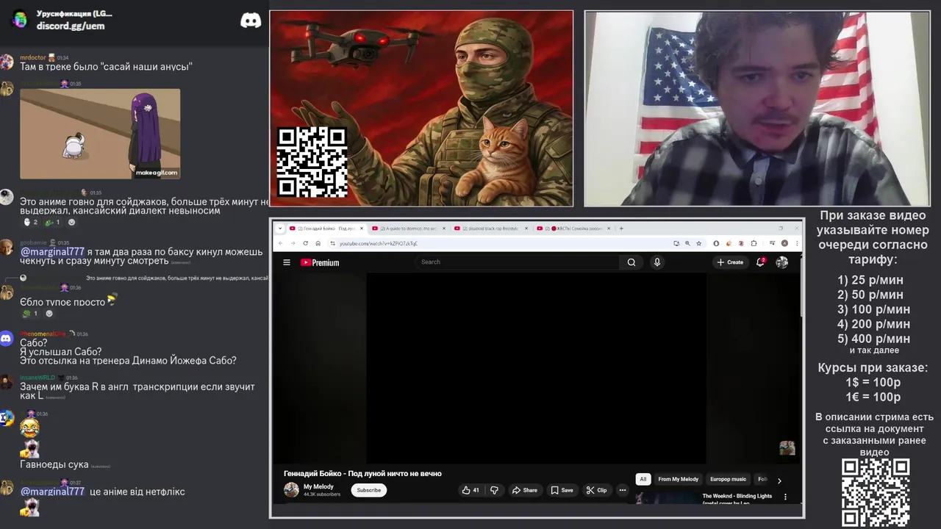Click the install app icon in address bar
Image resolution: width=941 pixels, height=529 pixels.
click(x=676, y=243)
